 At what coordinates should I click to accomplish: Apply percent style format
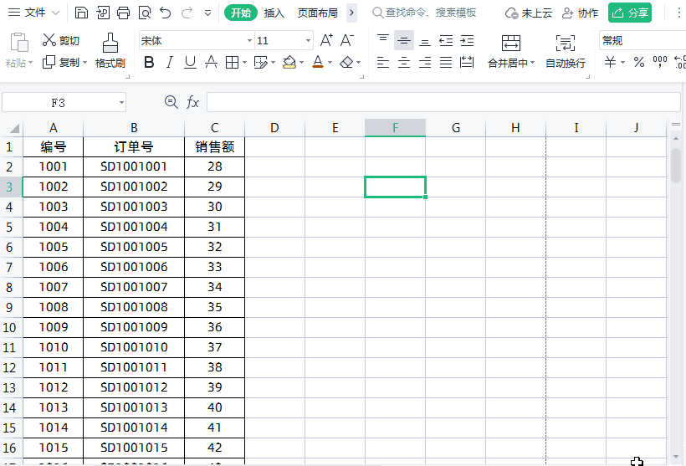click(x=639, y=62)
